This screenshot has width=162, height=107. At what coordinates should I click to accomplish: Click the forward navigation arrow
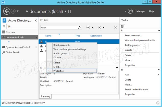pyautogui.click(x=13, y=11)
